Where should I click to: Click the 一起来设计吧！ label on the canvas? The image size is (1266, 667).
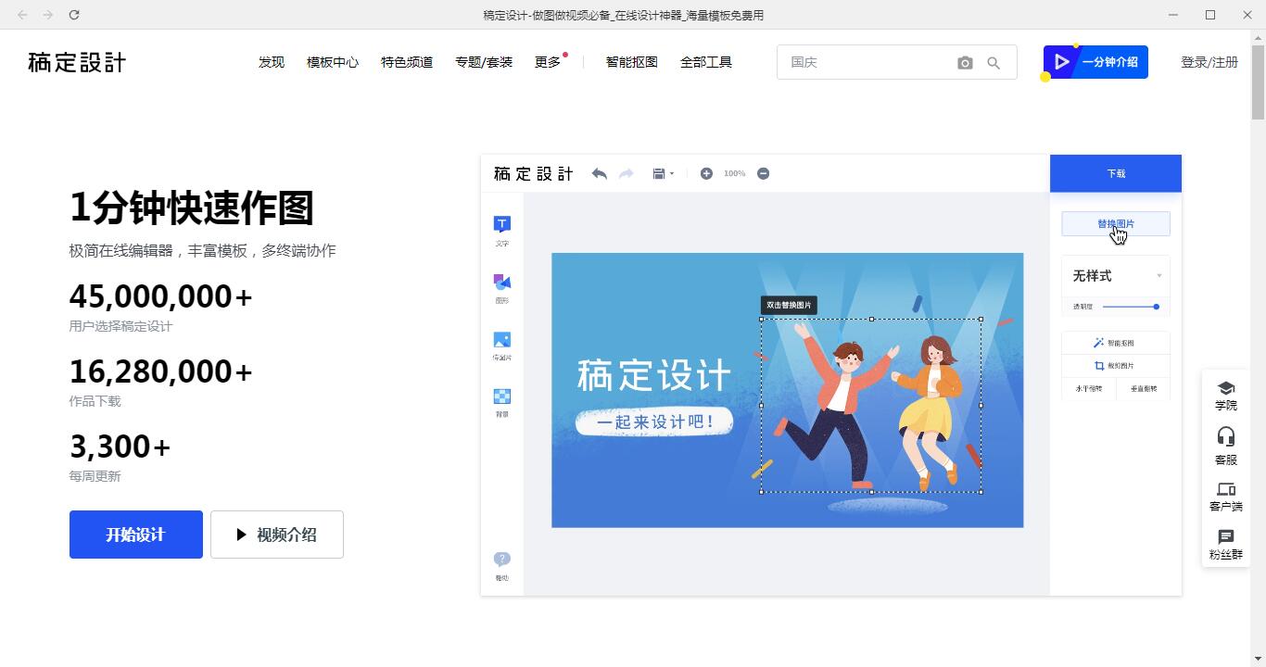point(654,422)
